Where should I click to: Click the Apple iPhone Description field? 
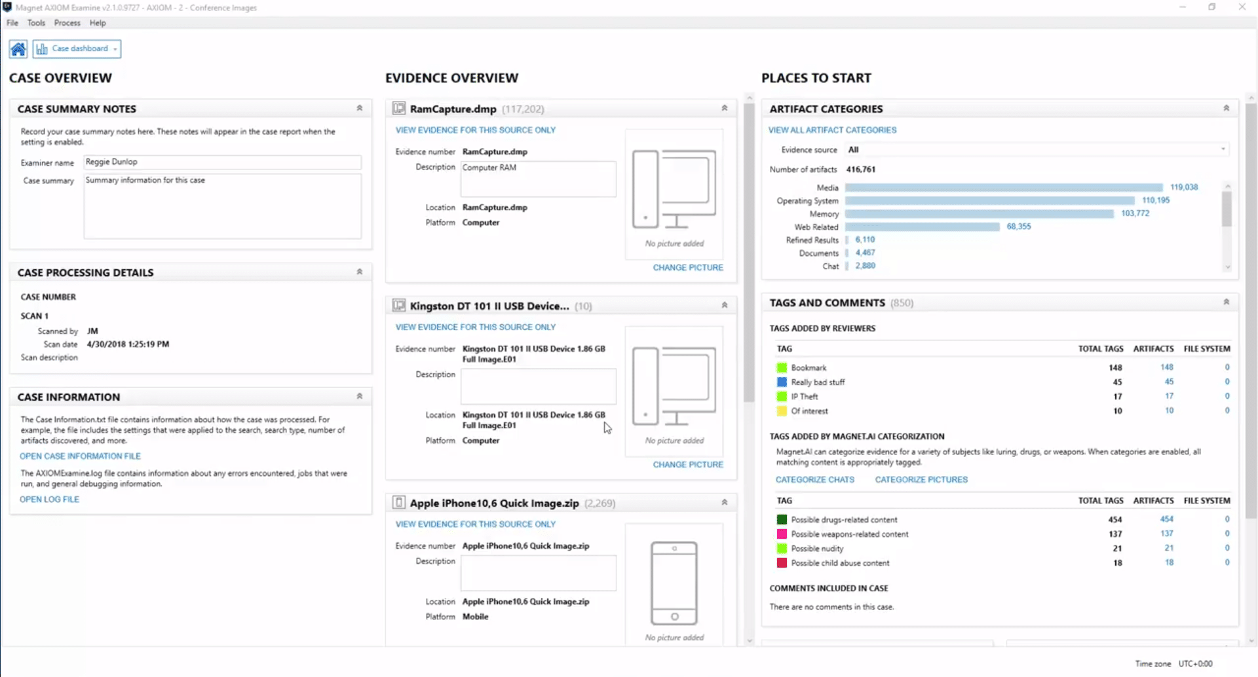pyautogui.click(x=539, y=573)
